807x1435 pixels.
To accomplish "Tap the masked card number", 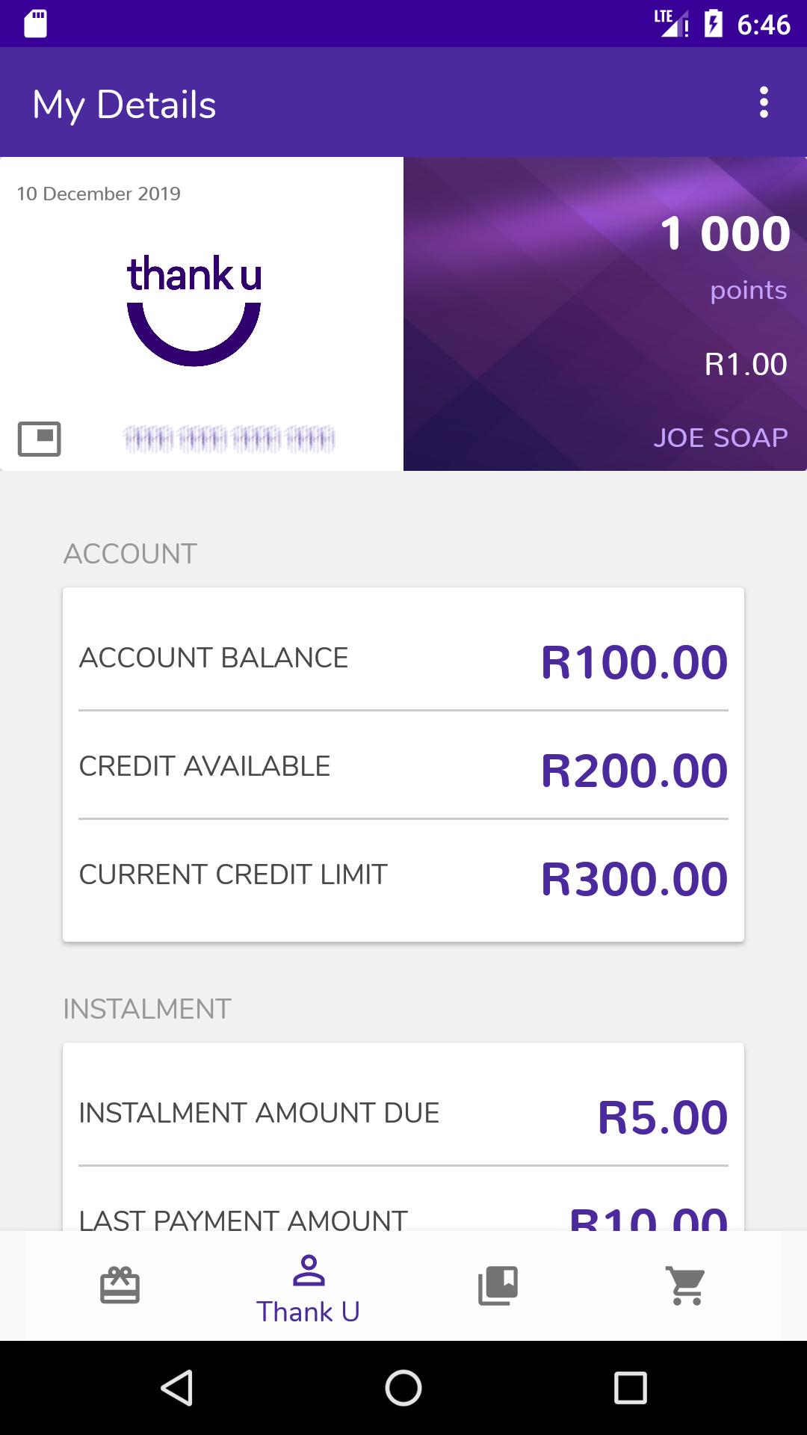I will tap(229, 439).
